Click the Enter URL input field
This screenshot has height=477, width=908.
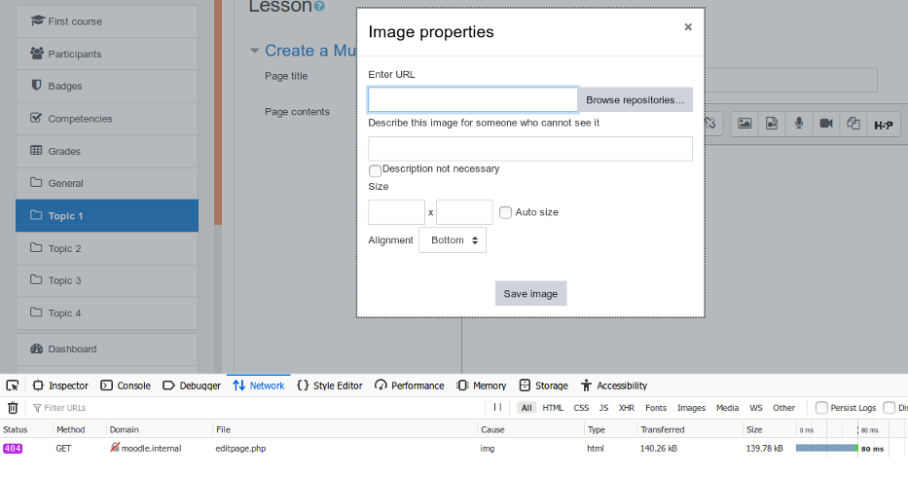pos(473,99)
